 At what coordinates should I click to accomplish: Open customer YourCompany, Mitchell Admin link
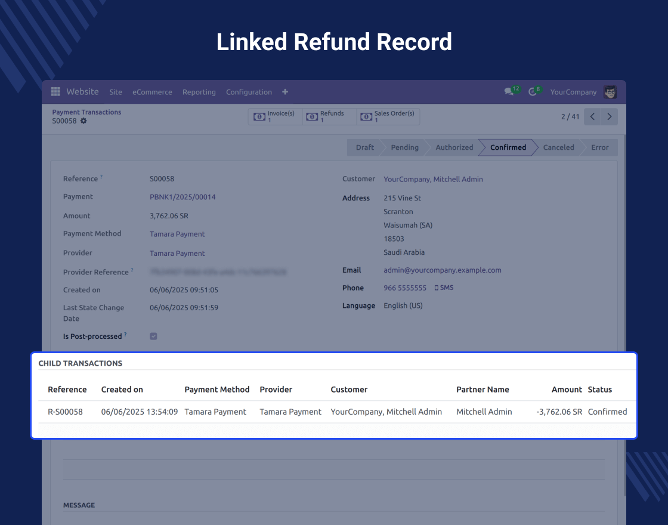tap(433, 179)
